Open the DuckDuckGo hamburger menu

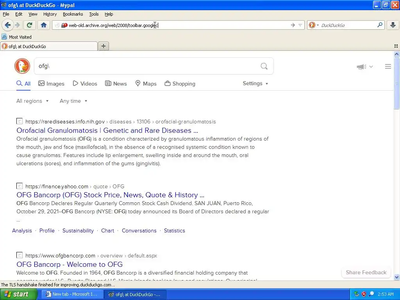pyautogui.click(x=388, y=66)
